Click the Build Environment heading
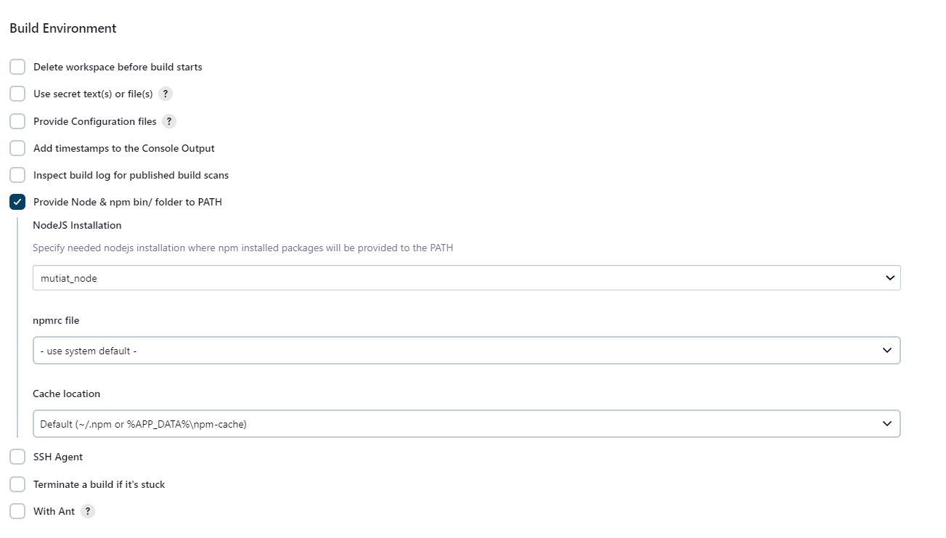 pos(62,28)
